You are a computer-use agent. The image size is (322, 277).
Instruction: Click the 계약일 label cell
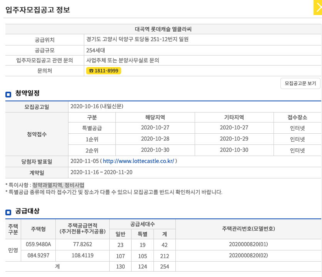37,173
